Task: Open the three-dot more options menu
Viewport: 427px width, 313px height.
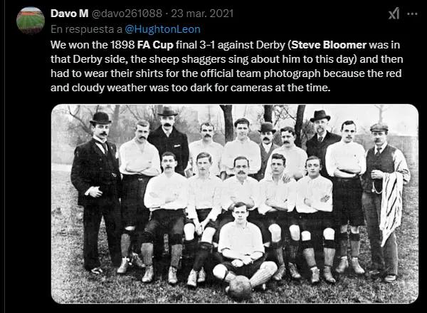Action: (x=412, y=14)
